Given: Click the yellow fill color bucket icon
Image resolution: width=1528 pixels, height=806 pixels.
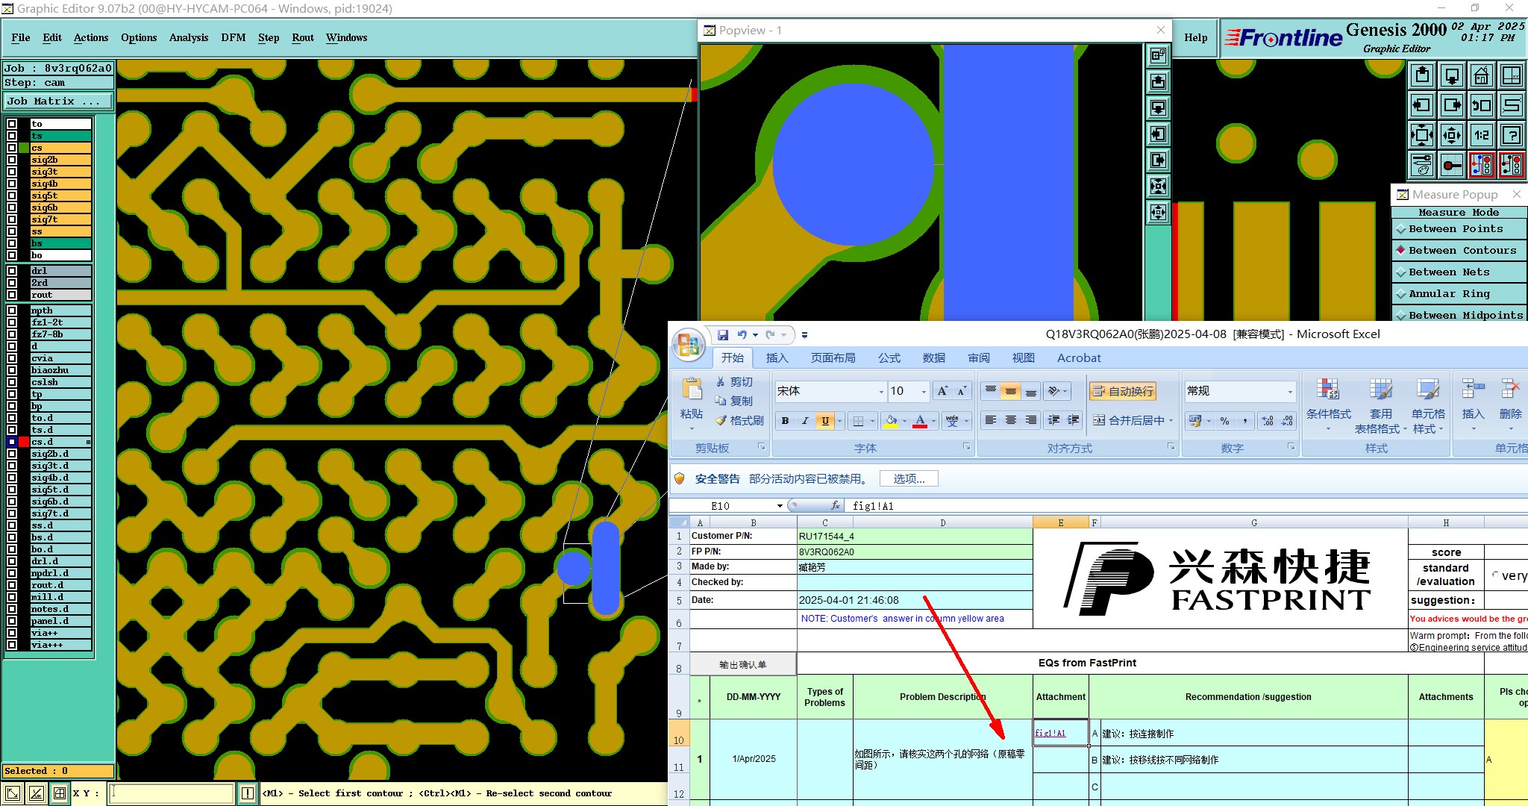Looking at the screenshot, I should [x=890, y=421].
